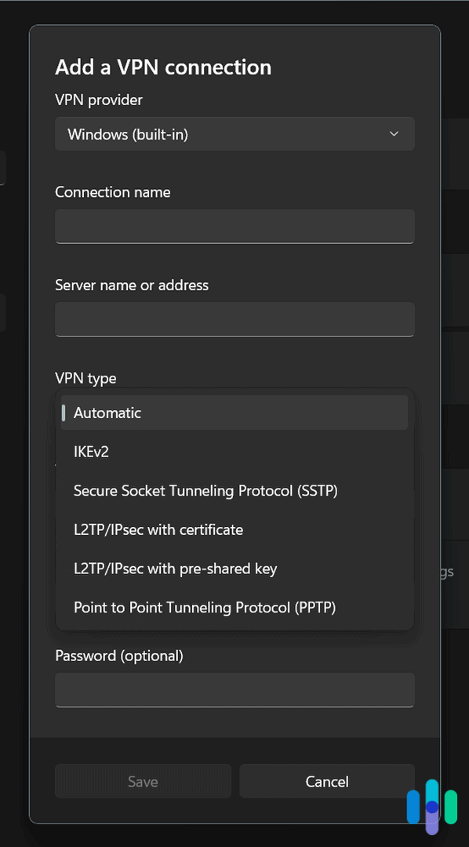Click the Save button
The image size is (469, 847).
coord(143,781)
